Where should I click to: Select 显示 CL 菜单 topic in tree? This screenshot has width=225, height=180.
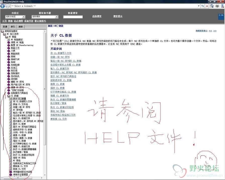(x=19, y=124)
